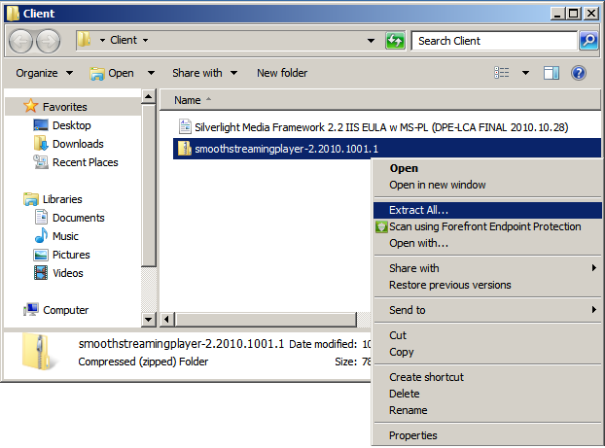Select Scan using Forefront Endpoint Protection
Screen dimensions: 605x448
click(487, 226)
